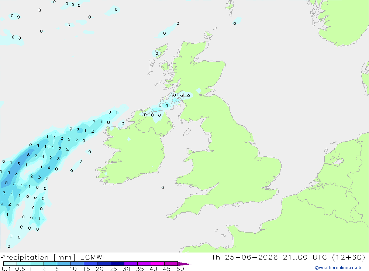Select the 0.5–1 mm legend color swatch
Screen dimensions: 369x271
tap(24, 264)
